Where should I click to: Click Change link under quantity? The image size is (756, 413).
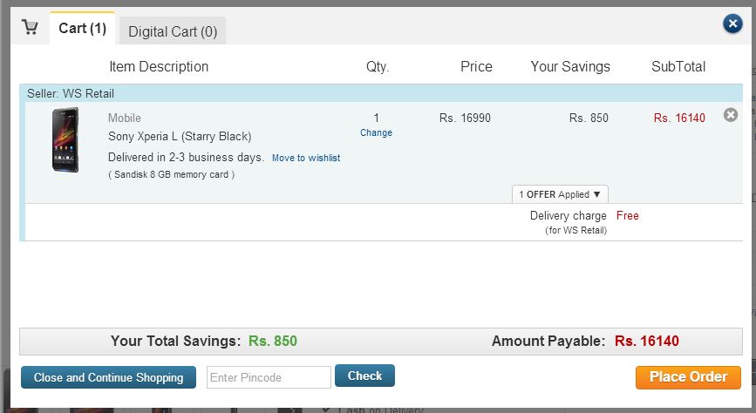coord(376,132)
